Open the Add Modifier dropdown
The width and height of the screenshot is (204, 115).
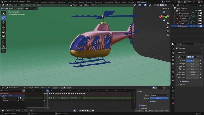point(189,53)
